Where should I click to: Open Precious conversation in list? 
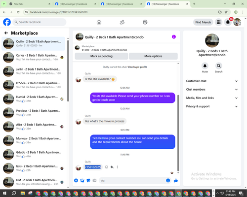pos(33,113)
